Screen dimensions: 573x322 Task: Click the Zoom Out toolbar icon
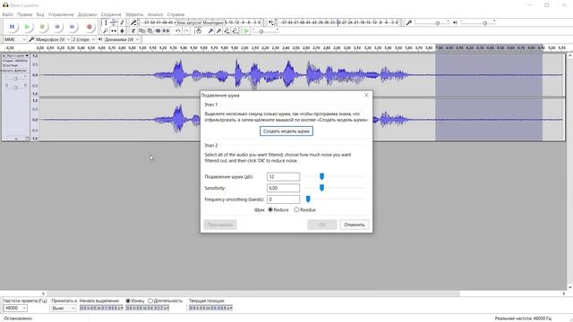pos(218,31)
